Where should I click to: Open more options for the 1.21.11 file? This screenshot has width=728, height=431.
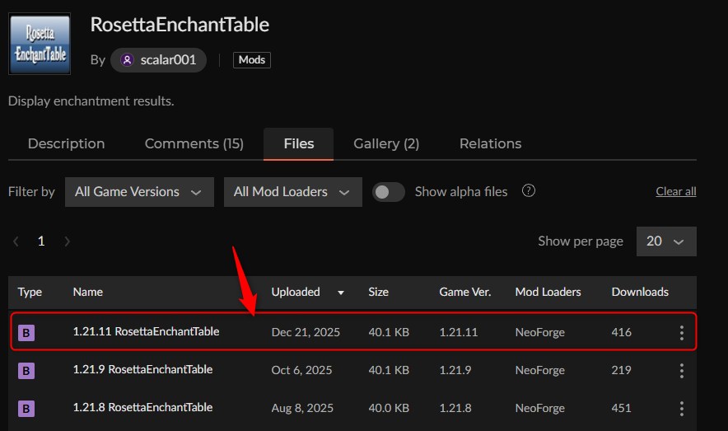681,333
